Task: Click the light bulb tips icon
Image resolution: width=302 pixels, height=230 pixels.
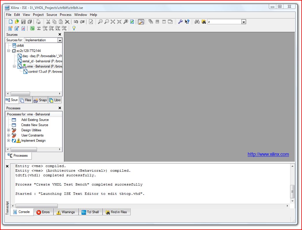Action: 74,29
